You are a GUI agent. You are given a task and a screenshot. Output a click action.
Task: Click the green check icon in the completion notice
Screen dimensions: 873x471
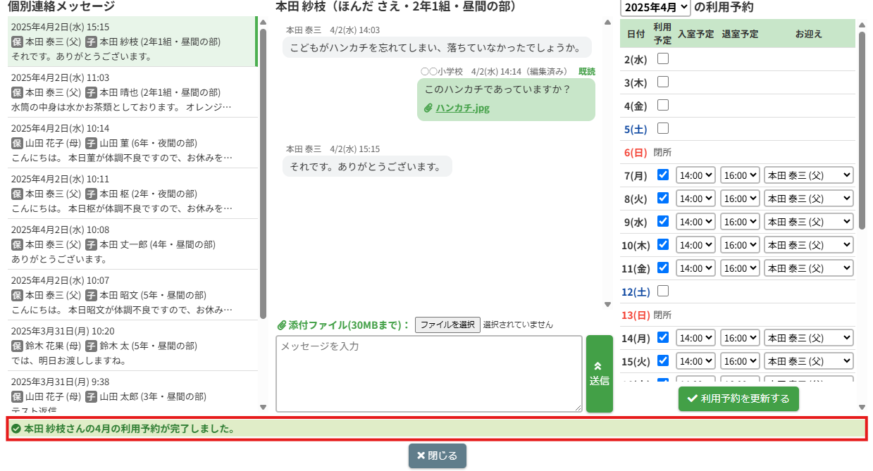[16, 428]
